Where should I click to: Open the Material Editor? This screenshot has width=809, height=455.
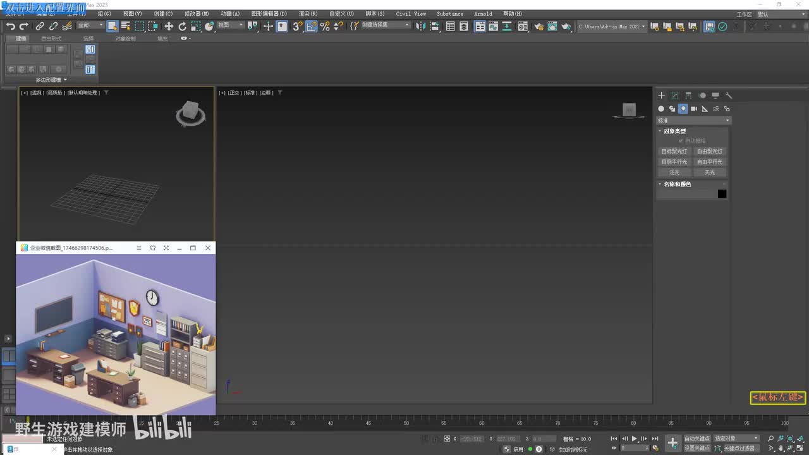click(523, 26)
